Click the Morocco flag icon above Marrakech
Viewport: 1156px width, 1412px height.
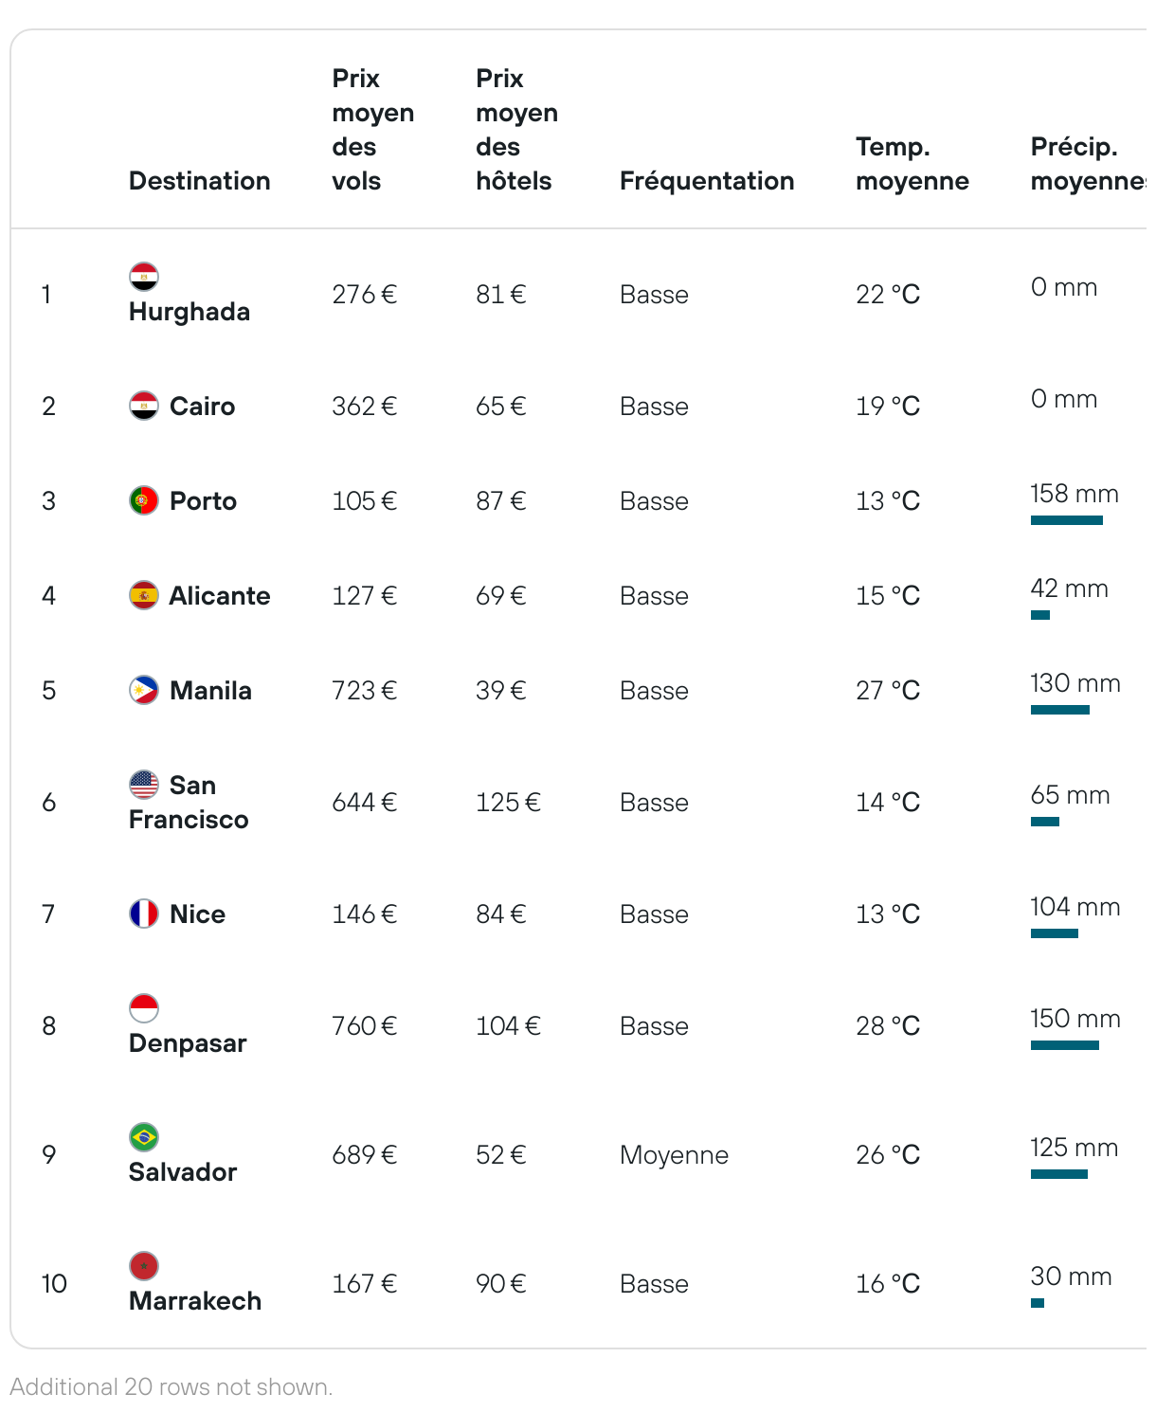(x=144, y=1266)
